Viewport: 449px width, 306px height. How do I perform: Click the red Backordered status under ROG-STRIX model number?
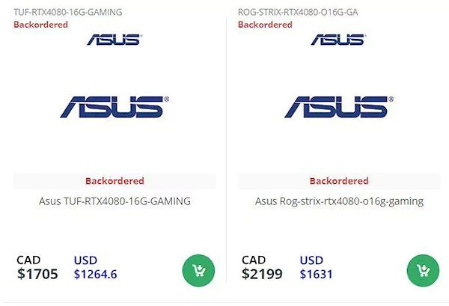point(265,25)
